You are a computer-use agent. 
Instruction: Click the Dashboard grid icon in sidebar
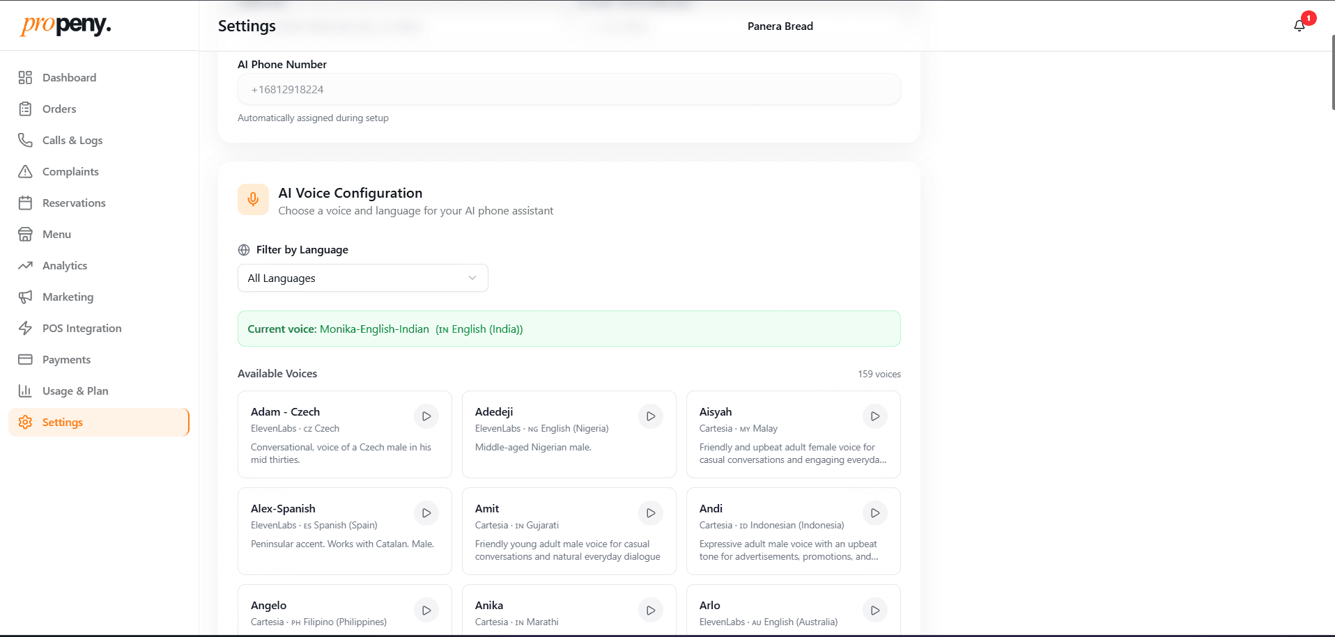(25, 77)
